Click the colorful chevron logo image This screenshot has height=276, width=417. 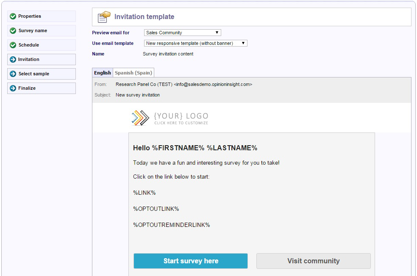(140, 118)
